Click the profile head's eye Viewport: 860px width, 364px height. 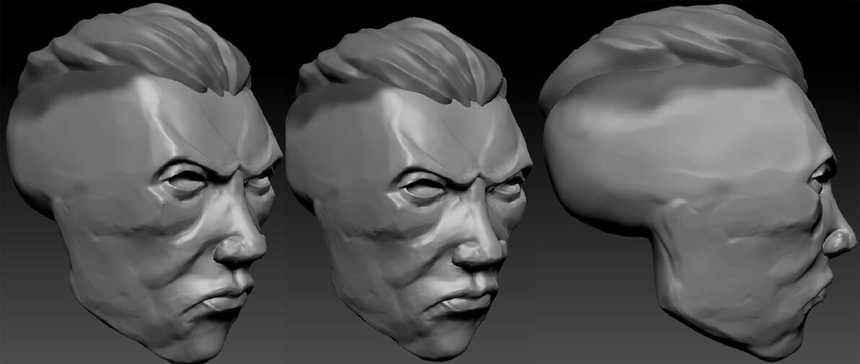pyautogui.click(x=822, y=174)
